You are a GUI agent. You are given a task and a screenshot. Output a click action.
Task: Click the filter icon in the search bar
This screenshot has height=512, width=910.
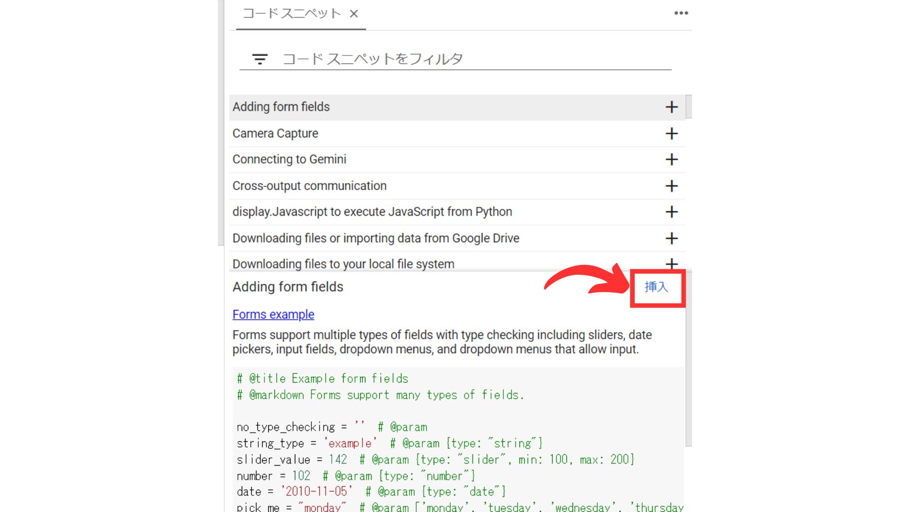259,59
